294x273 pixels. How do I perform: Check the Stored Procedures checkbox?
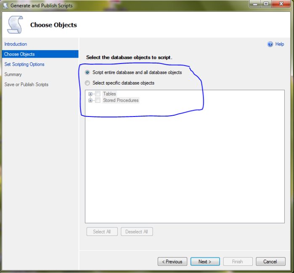click(x=98, y=101)
